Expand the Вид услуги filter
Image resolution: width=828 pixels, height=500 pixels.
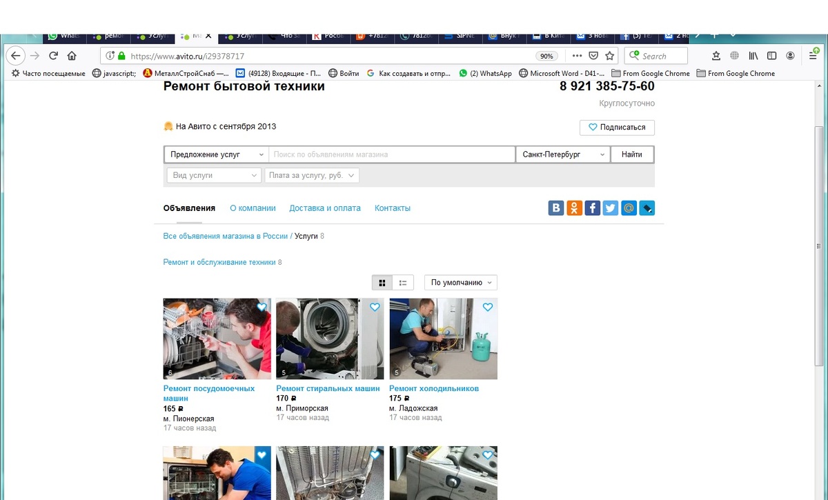[x=214, y=176]
